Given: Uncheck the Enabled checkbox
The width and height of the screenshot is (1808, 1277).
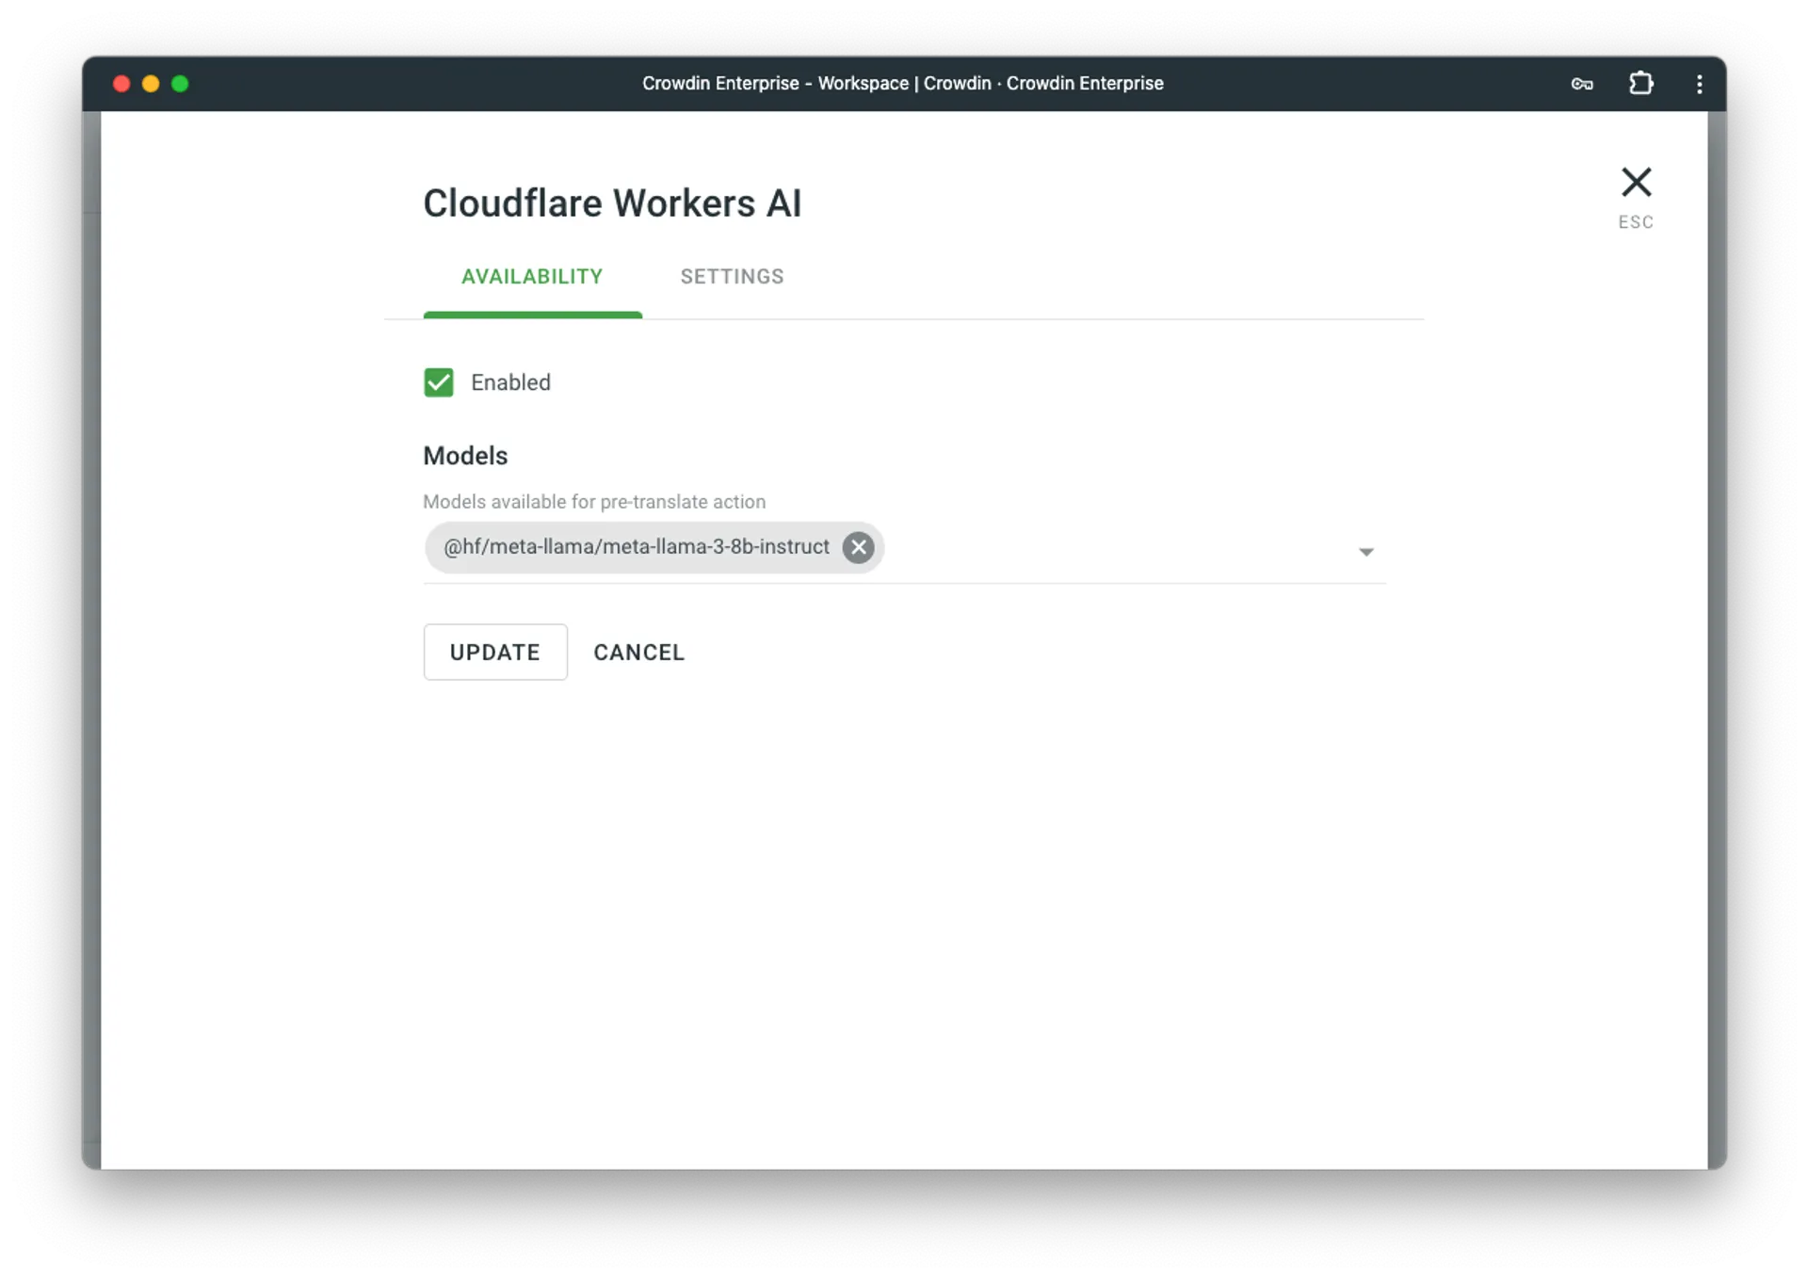Looking at the screenshot, I should click(x=439, y=382).
